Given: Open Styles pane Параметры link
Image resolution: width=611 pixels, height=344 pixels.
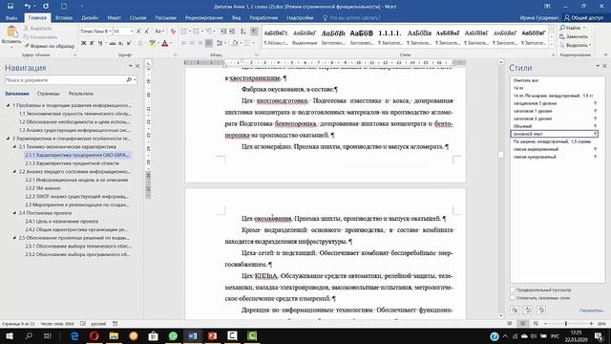Looking at the screenshot, I should (592, 311).
